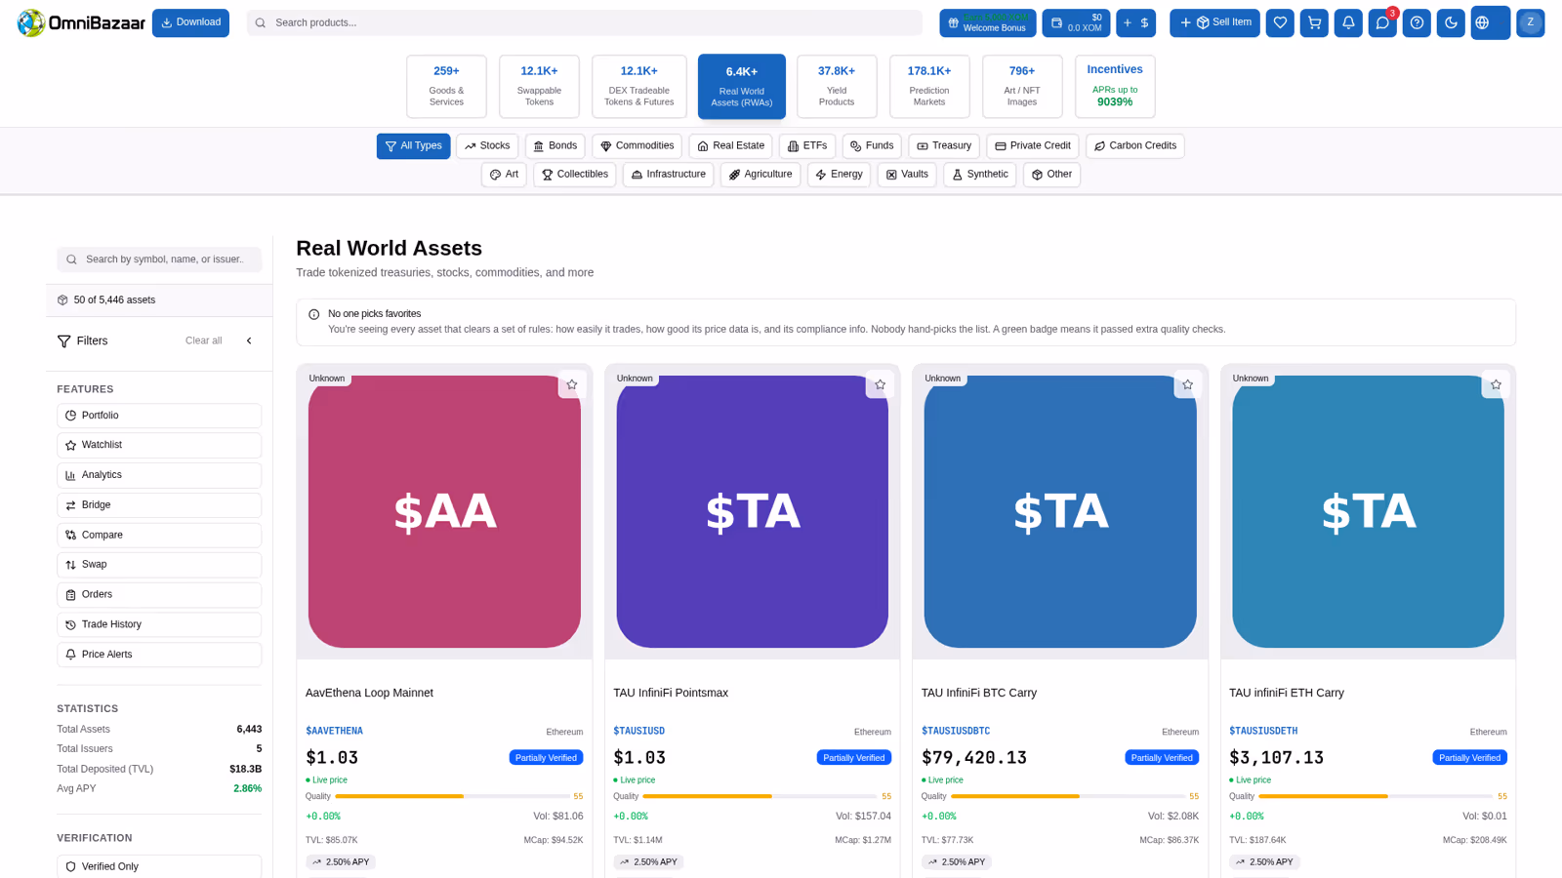This screenshot has width=1562, height=878.
Task: Click the Filters funnel icon
Action: tap(64, 340)
